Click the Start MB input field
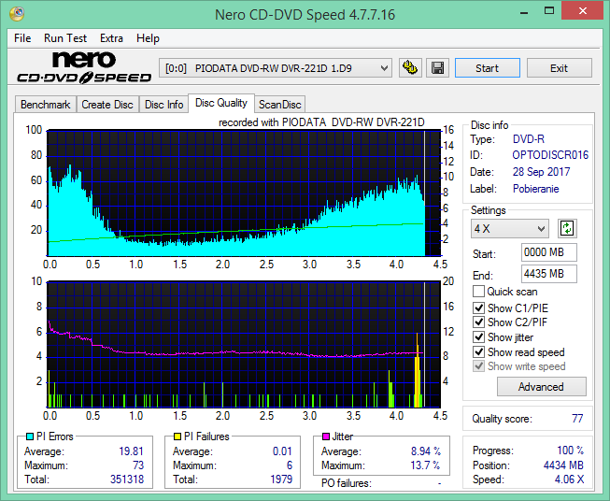Viewport: 610px width, 501px height. click(x=548, y=252)
